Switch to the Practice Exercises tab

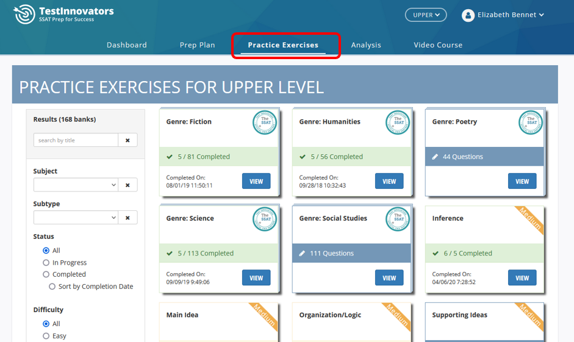click(x=283, y=45)
